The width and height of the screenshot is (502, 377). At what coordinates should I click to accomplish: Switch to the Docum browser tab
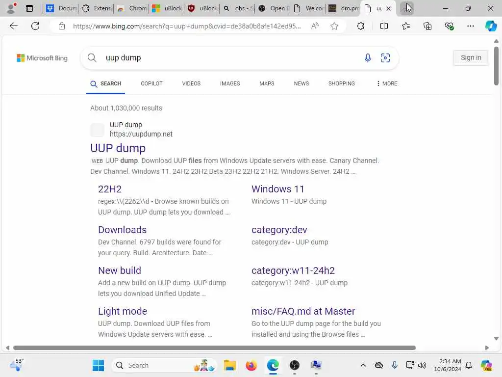(61, 8)
